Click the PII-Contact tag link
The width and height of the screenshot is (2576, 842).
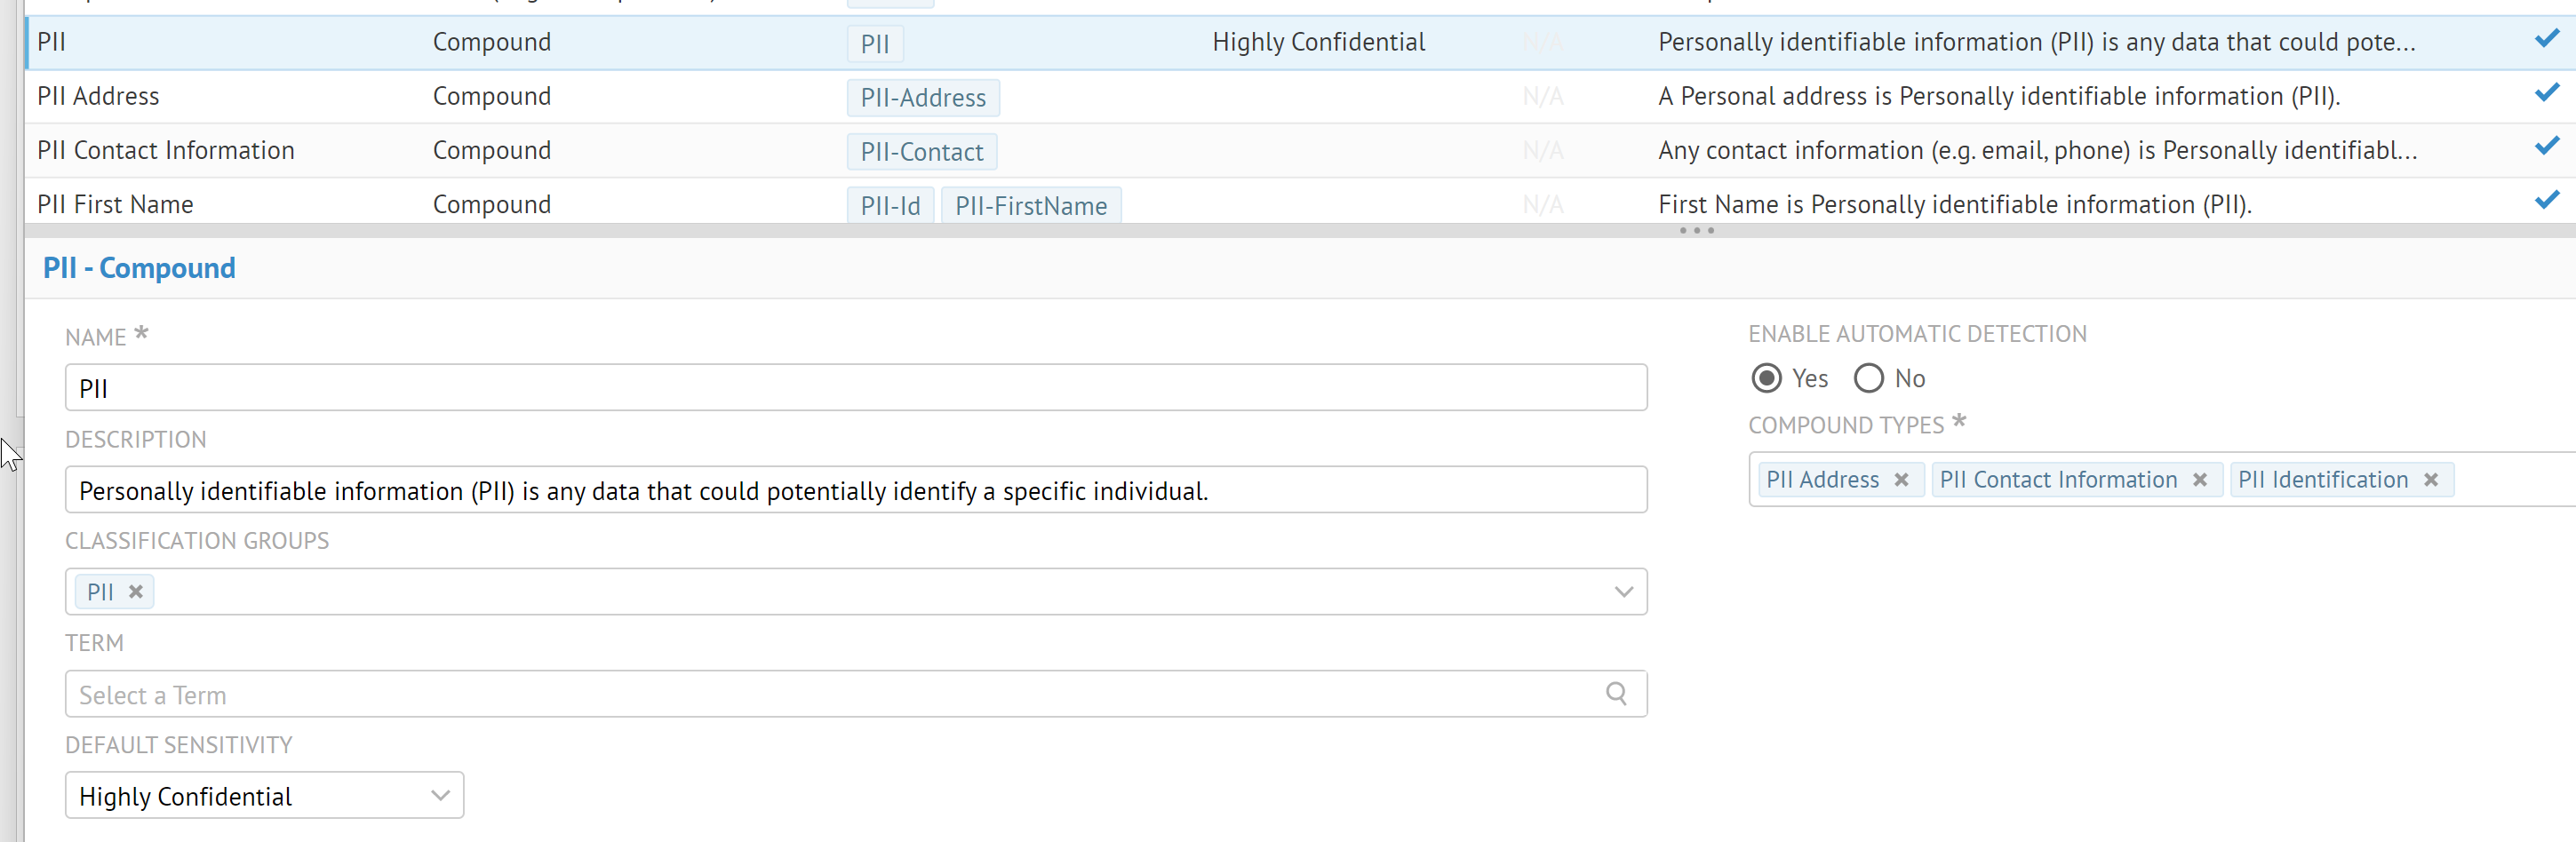coord(921,152)
